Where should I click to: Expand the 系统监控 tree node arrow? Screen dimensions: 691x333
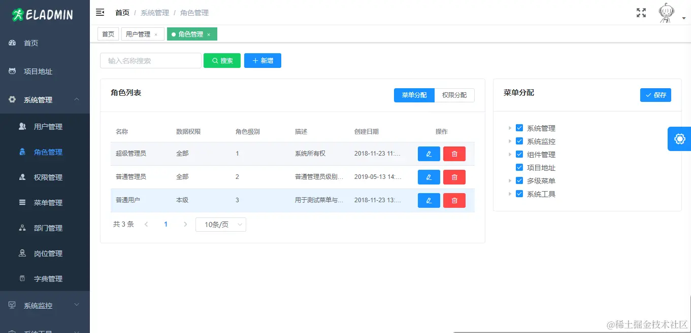click(510, 141)
